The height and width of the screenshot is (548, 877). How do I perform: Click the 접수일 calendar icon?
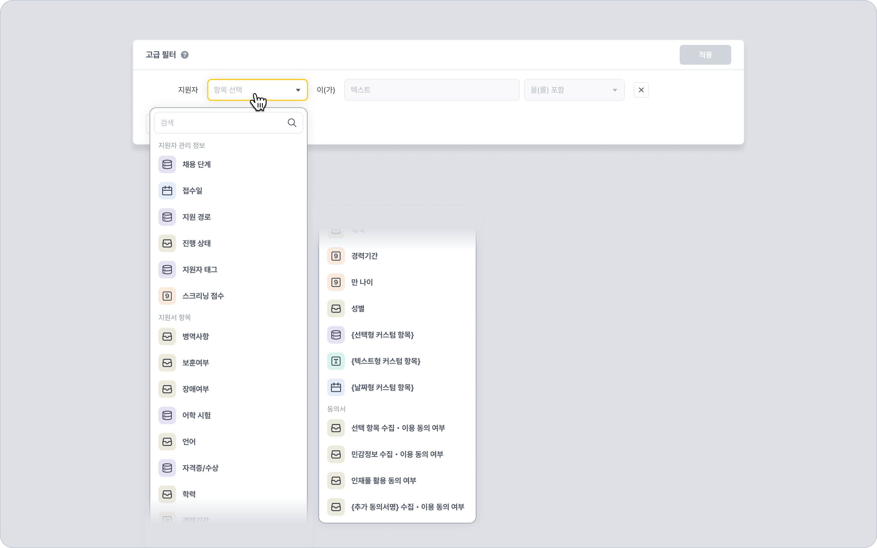click(x=167, y=191)
